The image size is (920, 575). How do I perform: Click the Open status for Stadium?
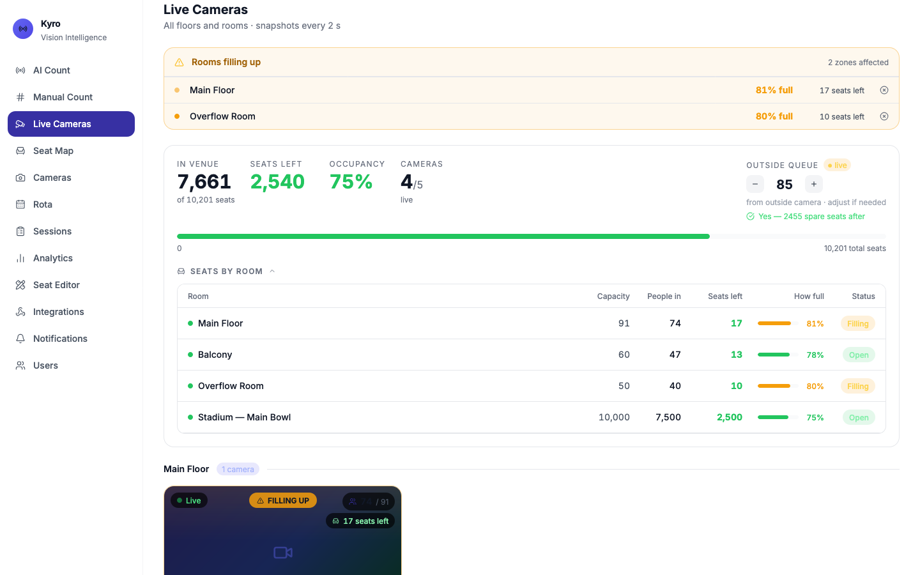point(859,418)
